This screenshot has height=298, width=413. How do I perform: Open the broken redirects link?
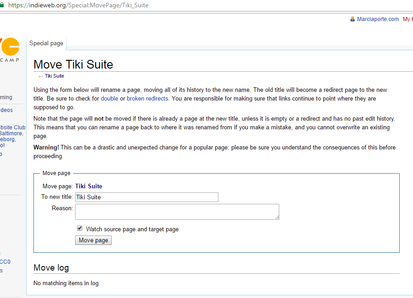pyautogui.click(x=147, y=99)
